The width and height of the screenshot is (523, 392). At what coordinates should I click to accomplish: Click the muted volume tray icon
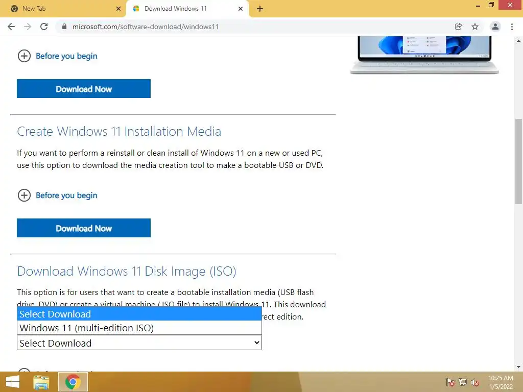click(475, 382)
